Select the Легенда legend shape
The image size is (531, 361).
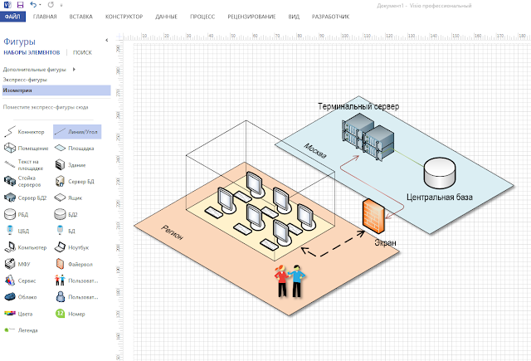click(21, 330)
